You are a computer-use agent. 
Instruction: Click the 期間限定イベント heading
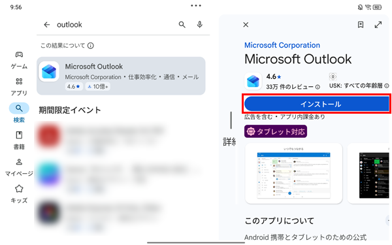[70, 110]
